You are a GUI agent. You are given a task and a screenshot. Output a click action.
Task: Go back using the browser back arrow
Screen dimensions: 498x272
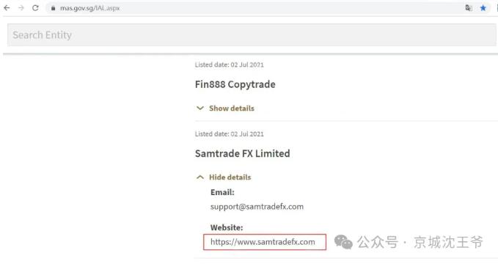[x=7, y=8]
